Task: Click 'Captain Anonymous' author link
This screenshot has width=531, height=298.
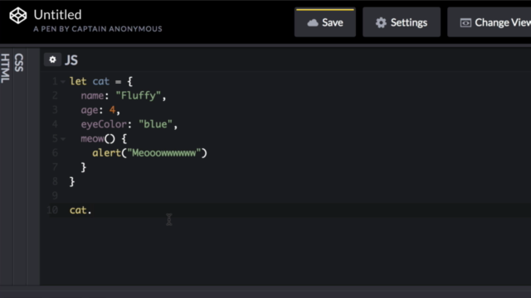Action: click(116, 29)
